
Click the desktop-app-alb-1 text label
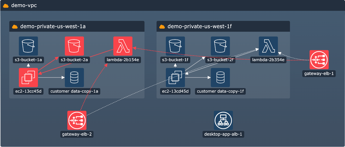[x=223, y=134]
